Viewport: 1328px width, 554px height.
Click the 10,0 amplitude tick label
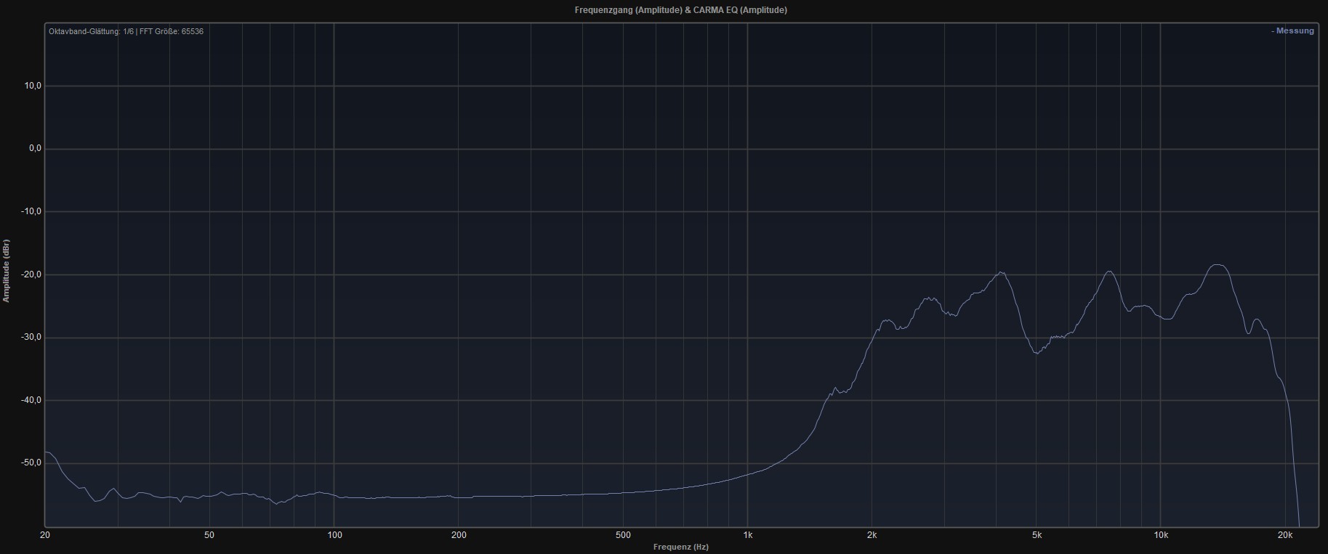(33, 86)
